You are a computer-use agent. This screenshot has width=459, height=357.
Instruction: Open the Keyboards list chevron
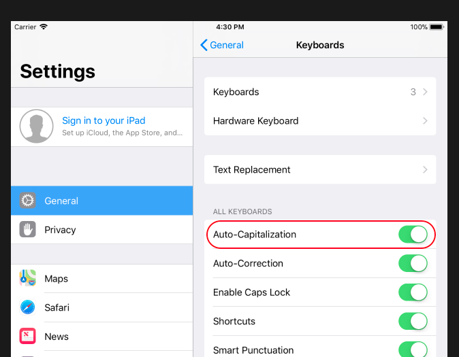(425, 92)
